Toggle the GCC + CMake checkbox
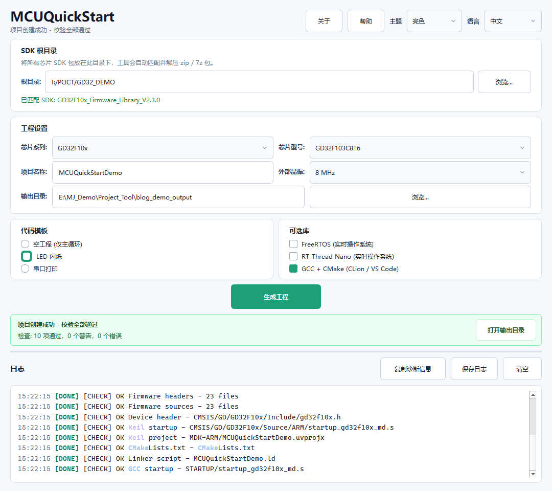The image size is (552, 491). click(293, 269)
